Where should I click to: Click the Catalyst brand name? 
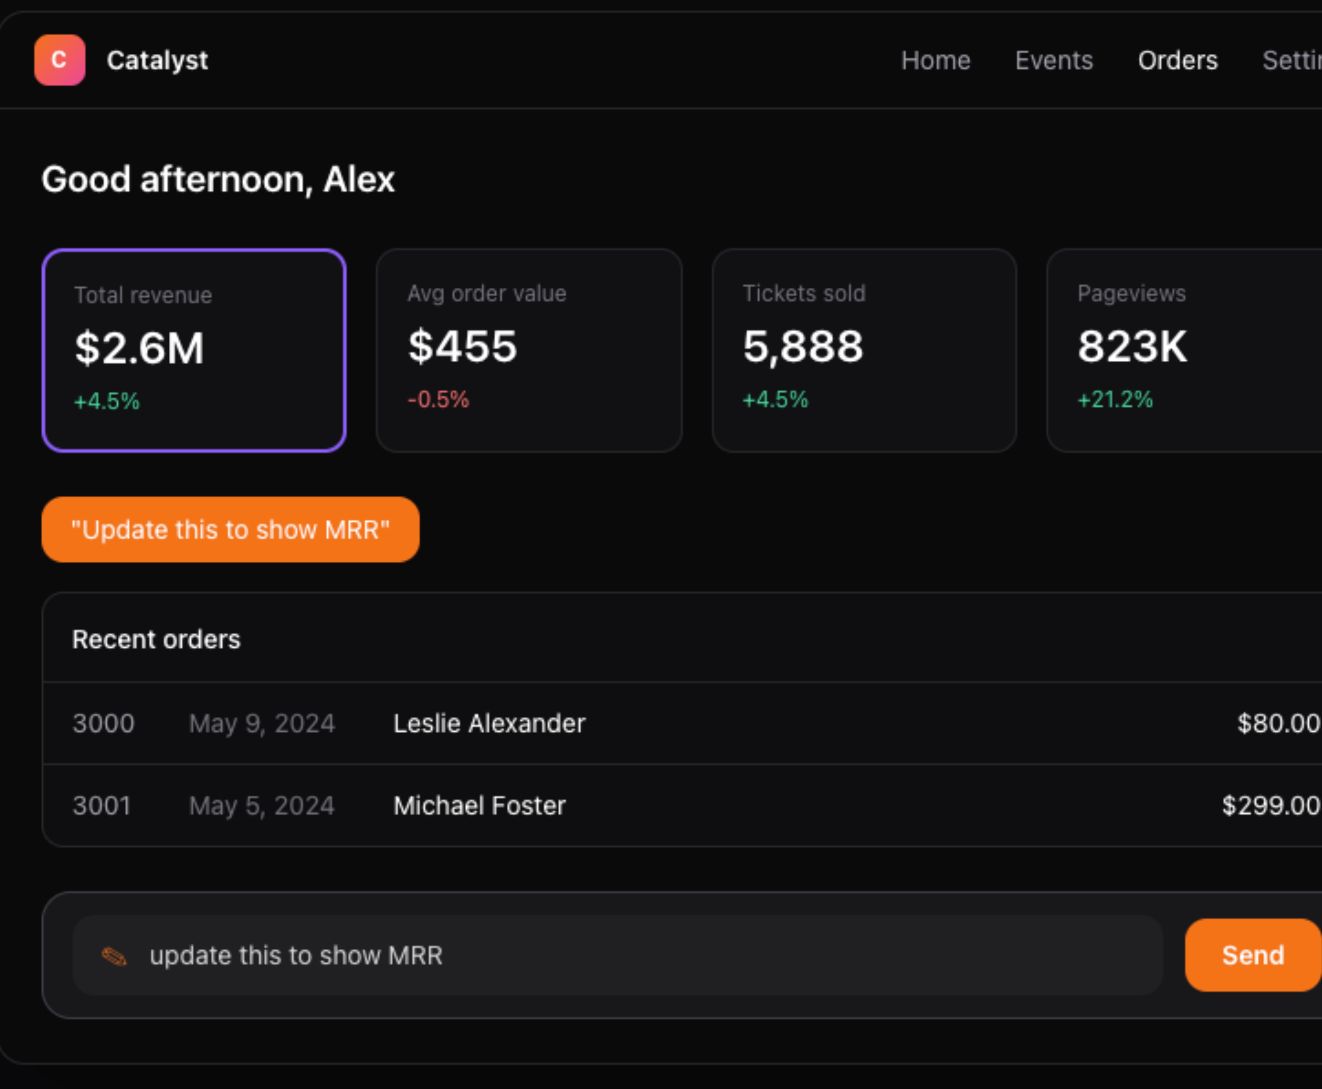157,61
